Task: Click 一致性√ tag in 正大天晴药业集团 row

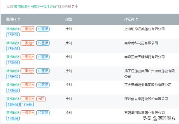Action: coord(28,85)
